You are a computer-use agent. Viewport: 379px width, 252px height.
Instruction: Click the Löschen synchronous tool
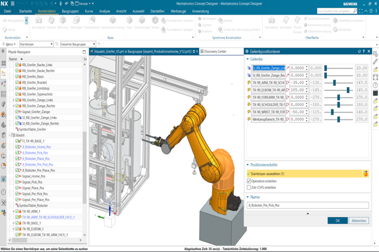click(199, 25)
